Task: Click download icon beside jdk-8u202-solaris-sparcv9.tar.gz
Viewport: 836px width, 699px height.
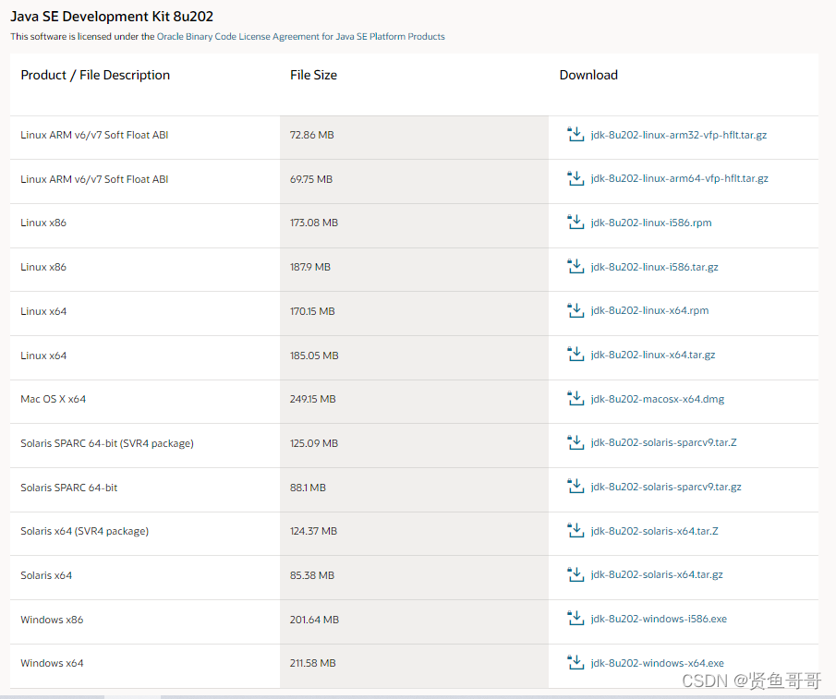Action: 576,487
